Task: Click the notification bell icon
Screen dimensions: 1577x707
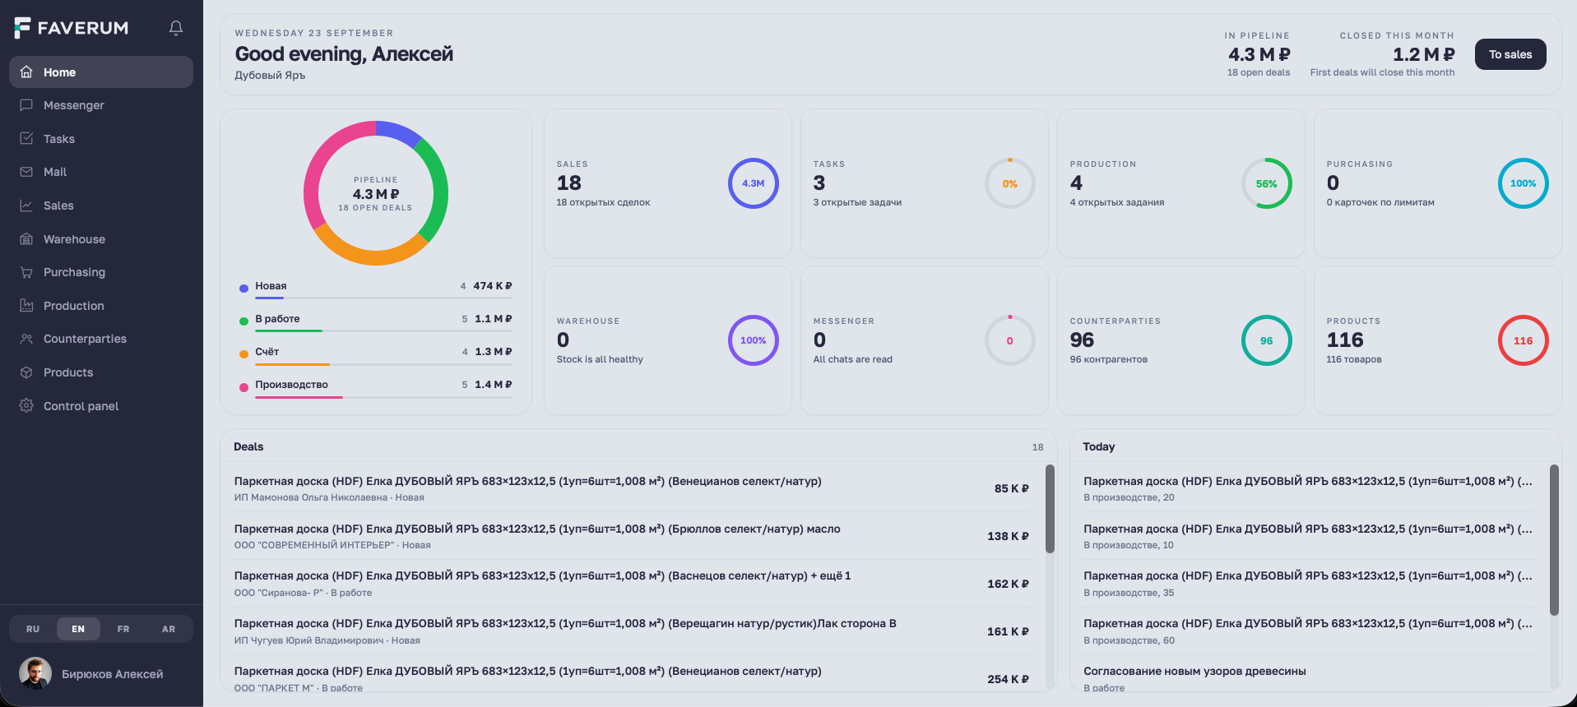Action: 176,28
